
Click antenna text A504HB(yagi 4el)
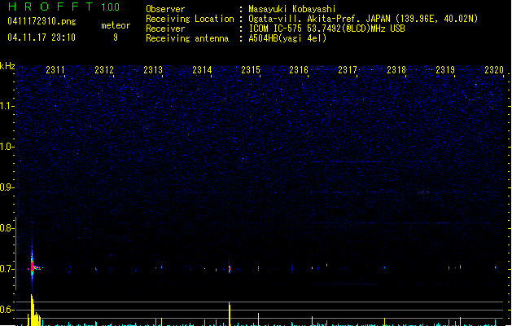tap(287, 38)
